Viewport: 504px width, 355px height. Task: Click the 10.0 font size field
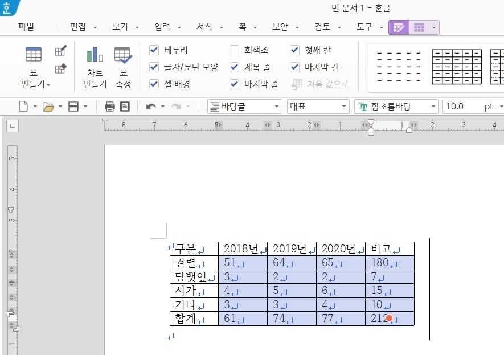point(461,107)
